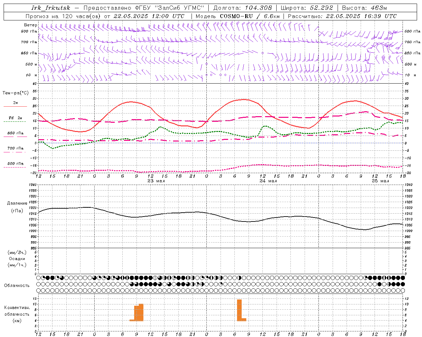Click the 'Ветер' wind panel label
Image resolution: width=422 pixels, height=337 pixels.
point(30,25)
